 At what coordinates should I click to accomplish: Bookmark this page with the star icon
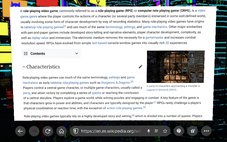pyautogui.click(x=165, y=131)
